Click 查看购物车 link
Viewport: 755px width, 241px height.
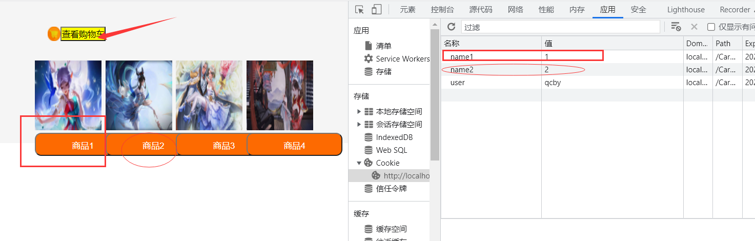point(83,34)
